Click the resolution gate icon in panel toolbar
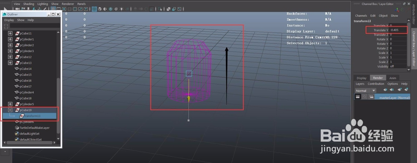This screenshot has height=163, width=417. [64, 9]
